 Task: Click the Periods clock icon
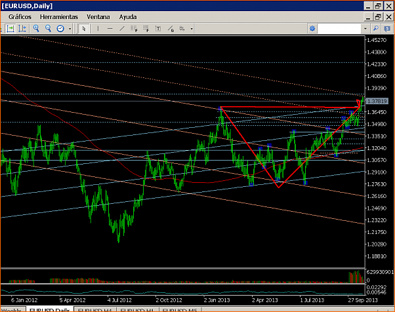point(60,29)
